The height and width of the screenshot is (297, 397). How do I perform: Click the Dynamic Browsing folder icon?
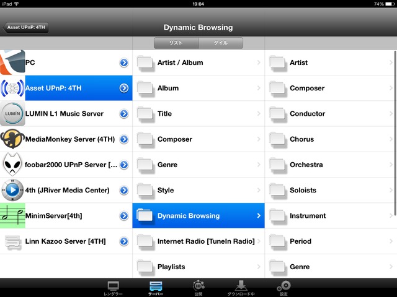[145, 216]
